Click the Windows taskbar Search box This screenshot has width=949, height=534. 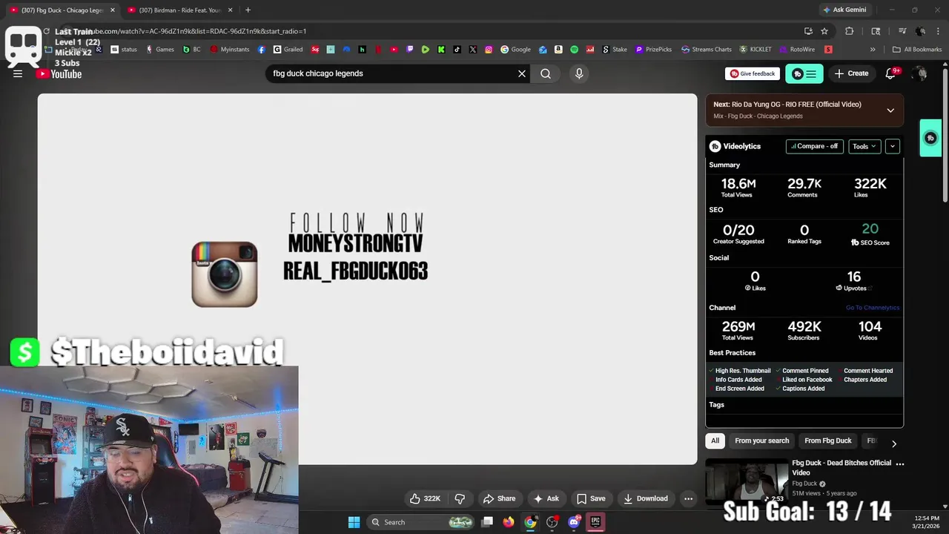click(x=422, y=522)
